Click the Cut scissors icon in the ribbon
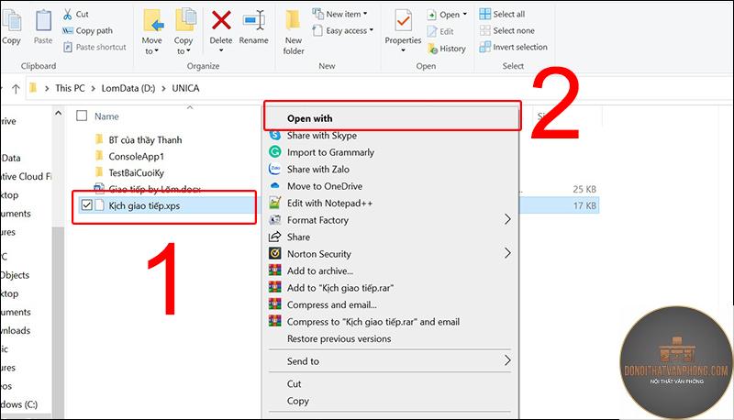734x420 pixels. [x=68, y=14]
